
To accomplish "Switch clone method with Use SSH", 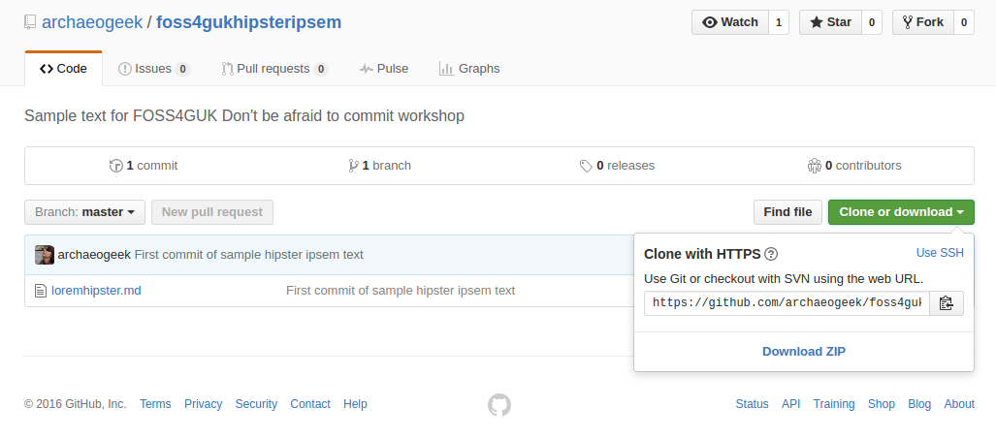I will click(940, 253).
